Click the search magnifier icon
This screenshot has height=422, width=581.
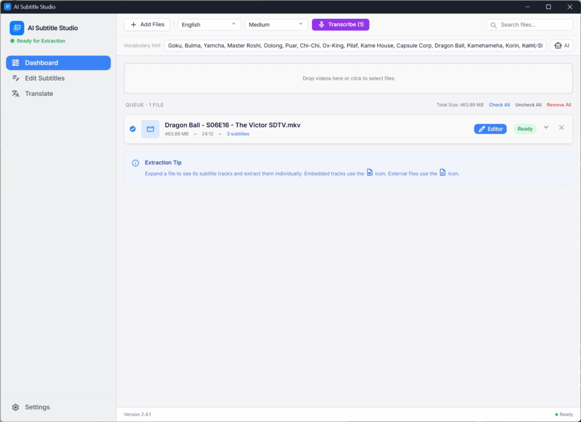coord(494,25)
